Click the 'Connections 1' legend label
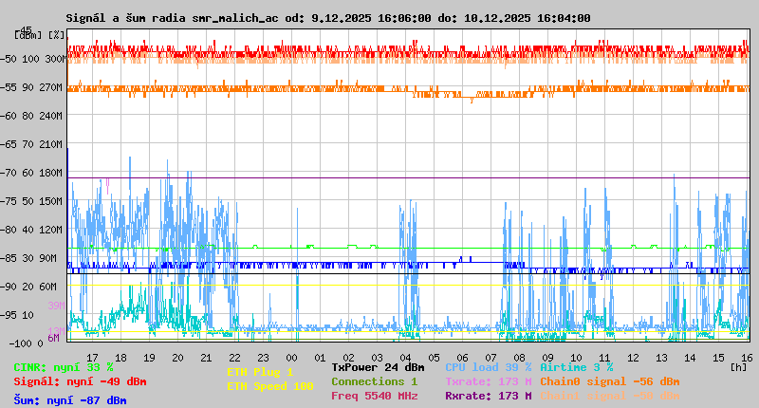 click(x=374, y=381)
